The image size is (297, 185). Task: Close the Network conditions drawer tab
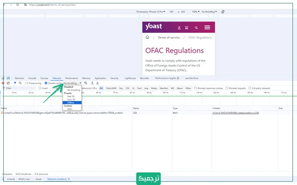coord(69,179)
